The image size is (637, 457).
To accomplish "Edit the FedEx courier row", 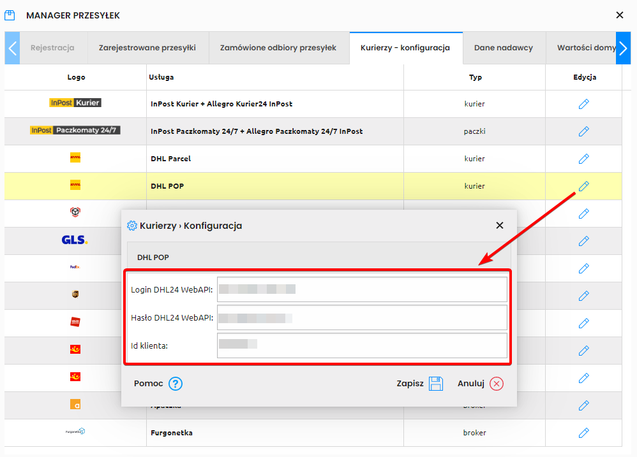I will pyautogui.click(x=584, y=268).
